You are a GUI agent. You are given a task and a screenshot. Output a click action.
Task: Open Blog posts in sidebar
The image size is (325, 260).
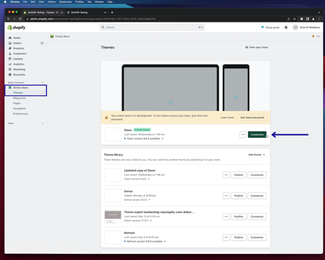[x=19, y=98]
